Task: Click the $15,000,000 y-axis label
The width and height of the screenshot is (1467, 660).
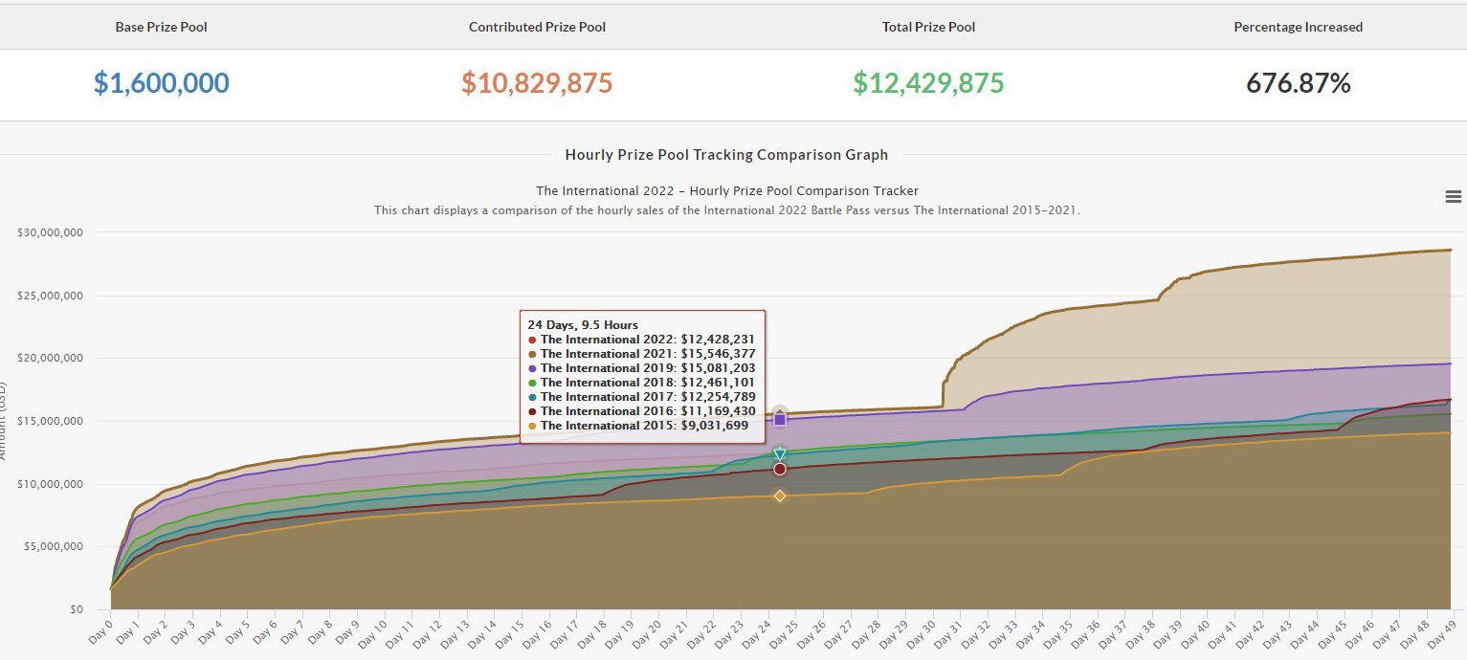Action: pos(50,421)
